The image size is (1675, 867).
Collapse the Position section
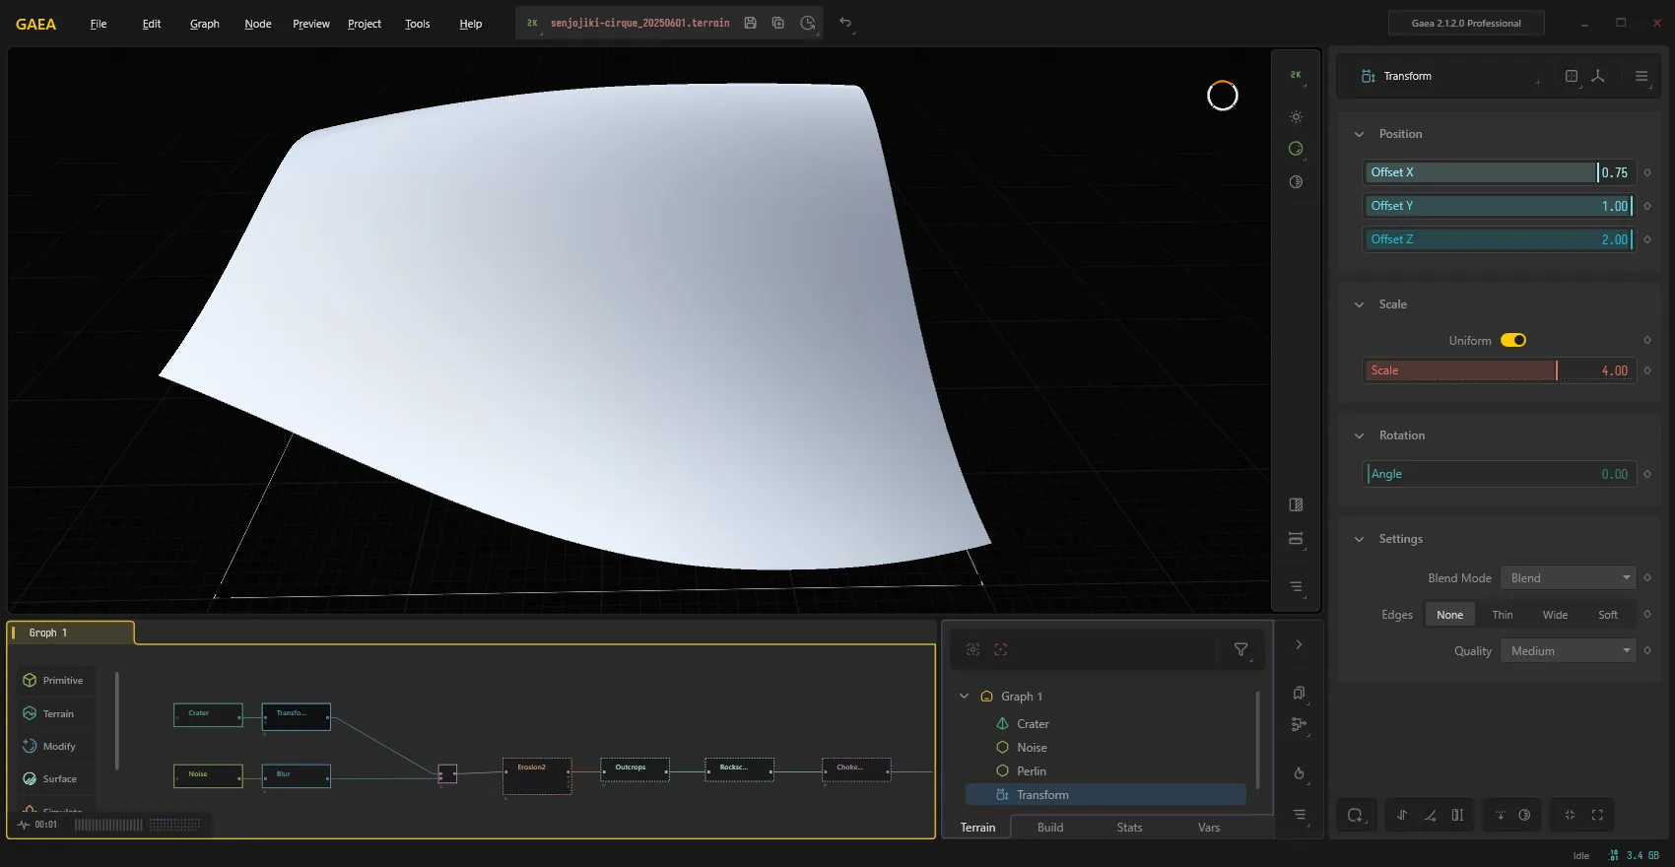1359,134
